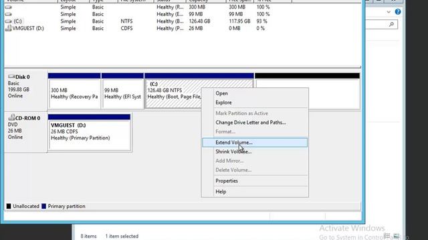428x240 pixels.
Task: Select the 99 MB volume row icon
Action: click(x=9, y=14)
